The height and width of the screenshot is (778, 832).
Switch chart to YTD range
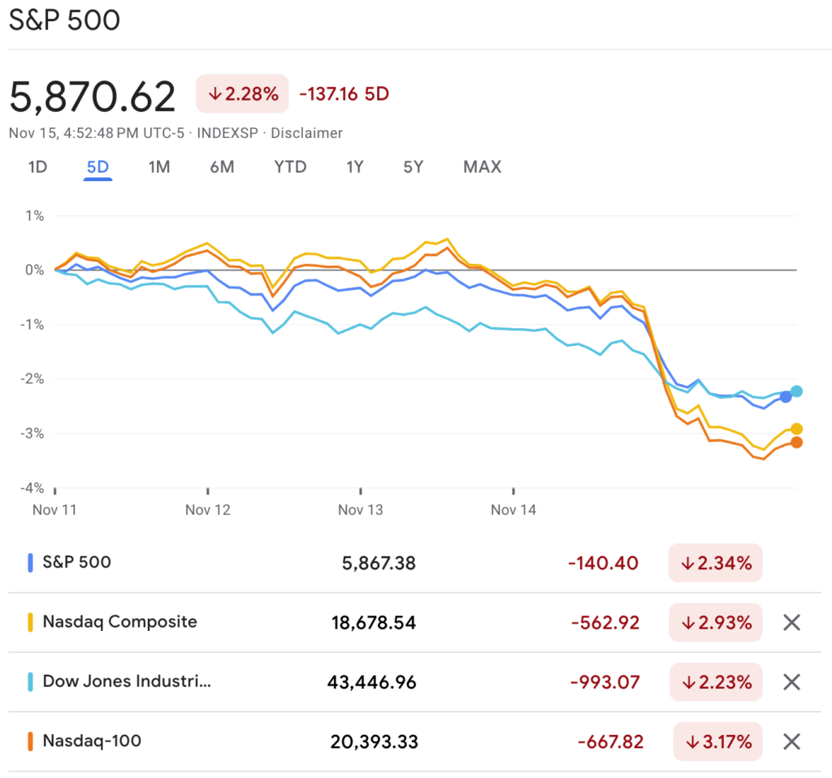(x=290, y=167)
